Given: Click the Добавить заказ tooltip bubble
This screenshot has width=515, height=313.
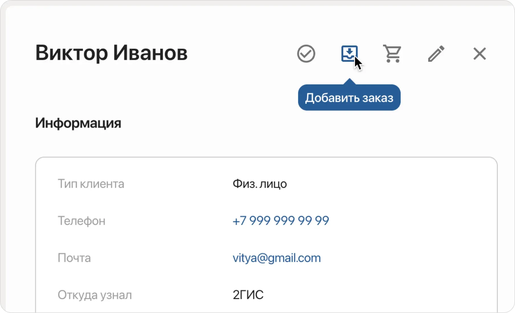Looking at the screenshot, I should tap(349, 98).
